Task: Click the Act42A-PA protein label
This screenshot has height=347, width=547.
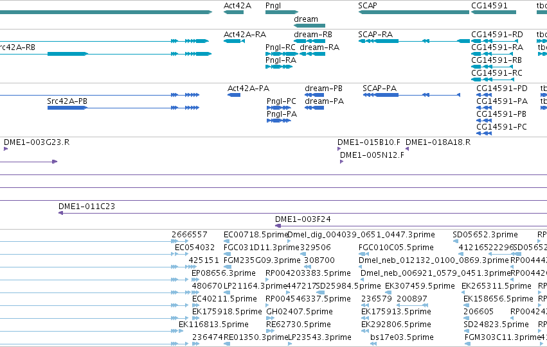Action: point(248,89)
